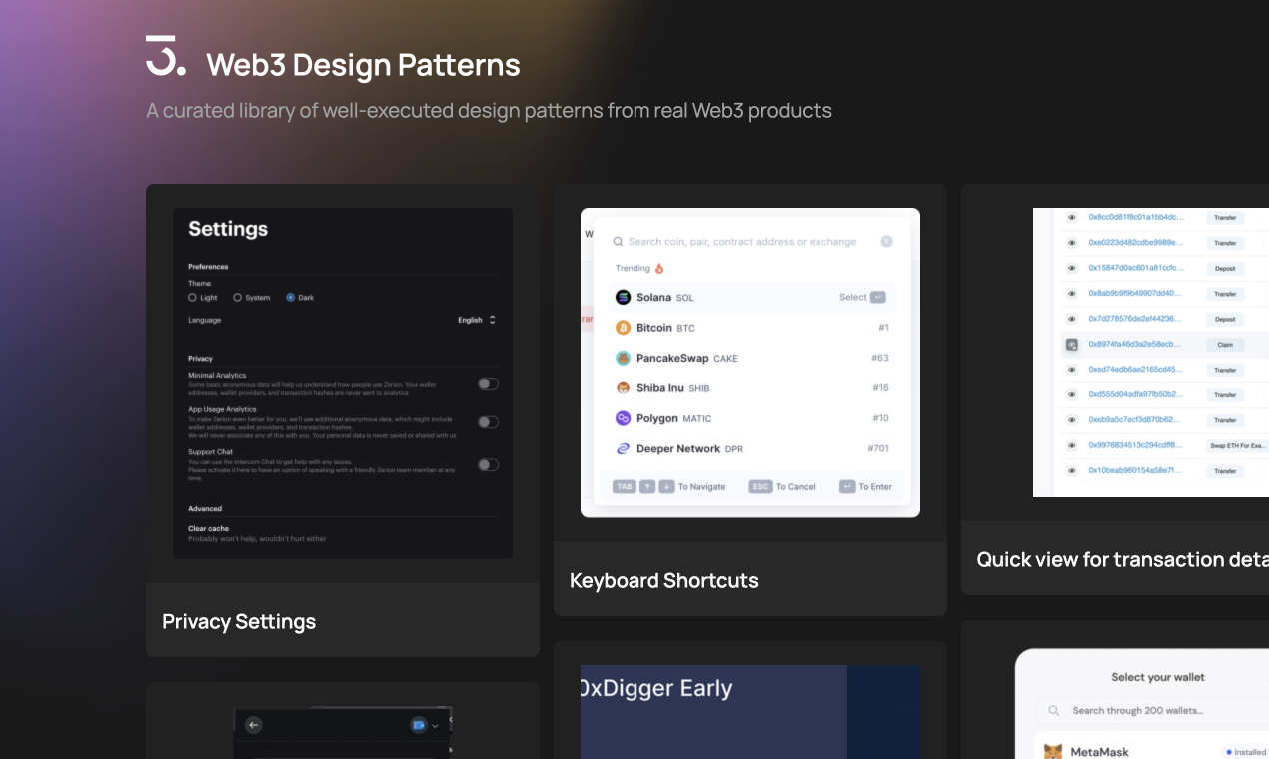Toggle the Minimal Analytics switch

(x=488, y=383)
